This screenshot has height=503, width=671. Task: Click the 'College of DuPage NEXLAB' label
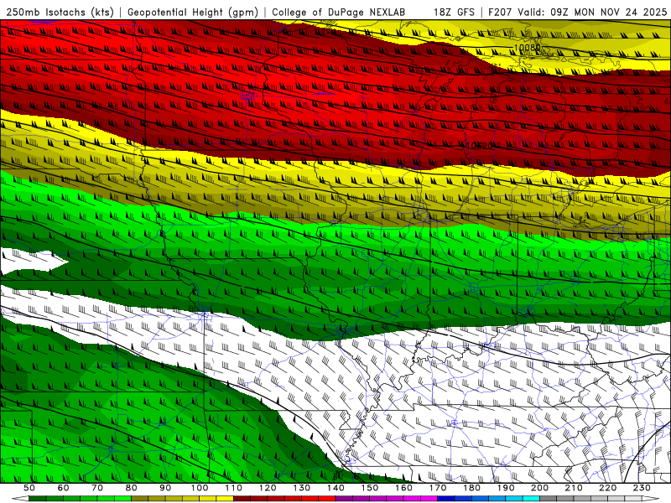coord(339,12)
